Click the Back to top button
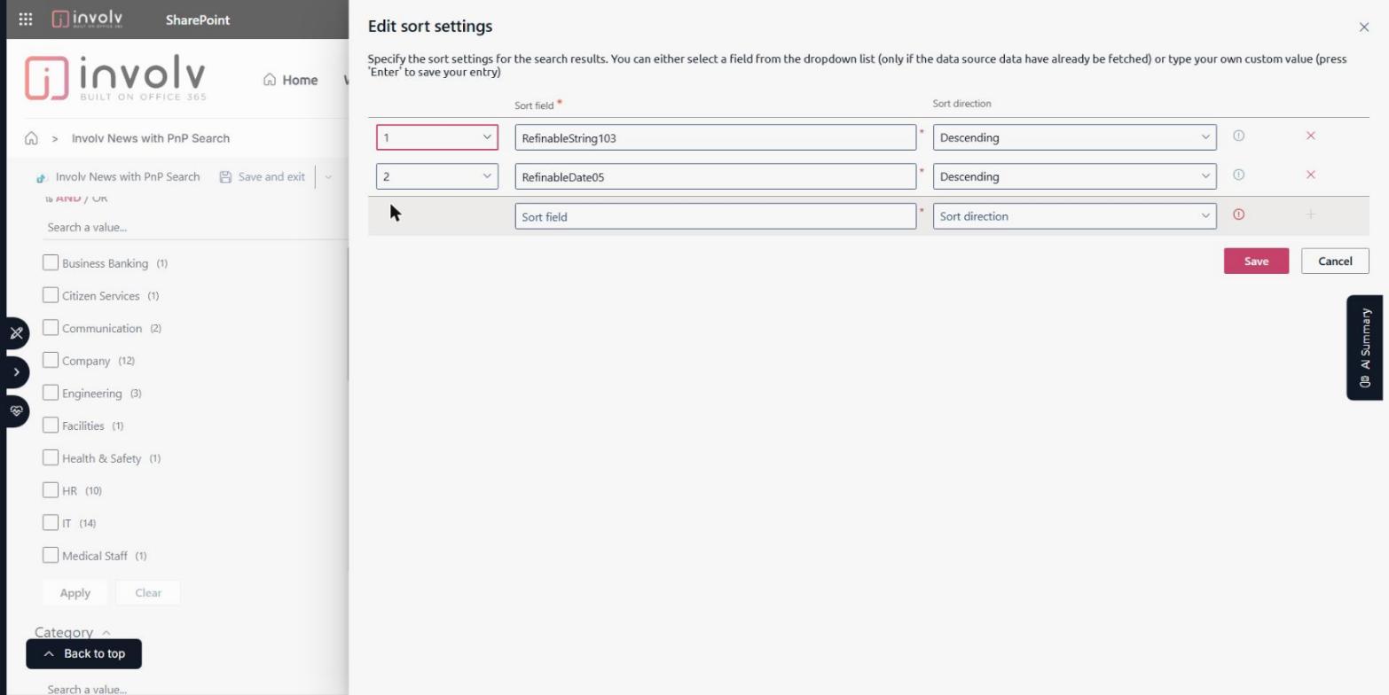Viewport: 1389px width, 695px height. point(84,653)
